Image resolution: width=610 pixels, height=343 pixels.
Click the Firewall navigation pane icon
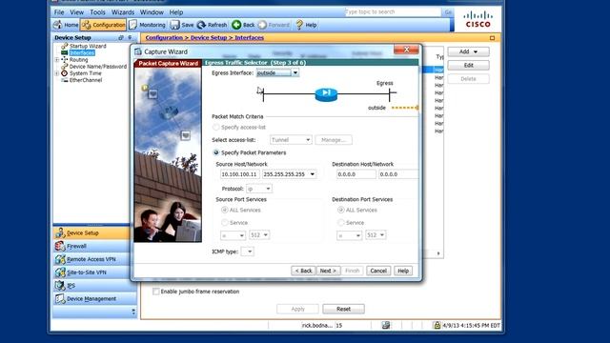click(x=59, y=246)
